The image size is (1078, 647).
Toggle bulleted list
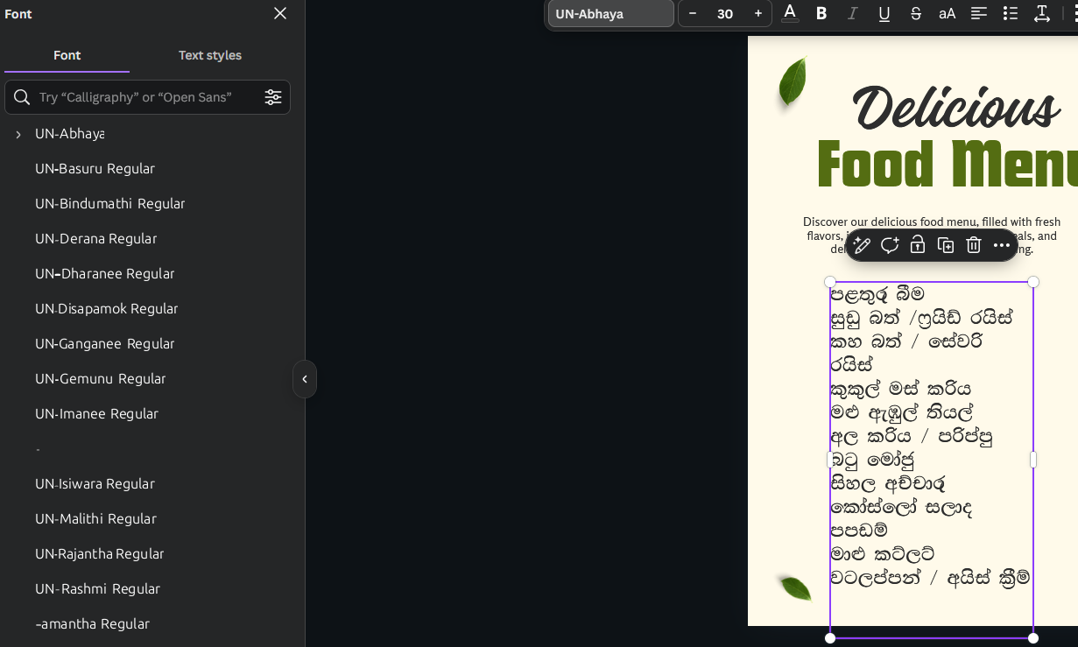pyautogui.click(x=1011, y=14)
